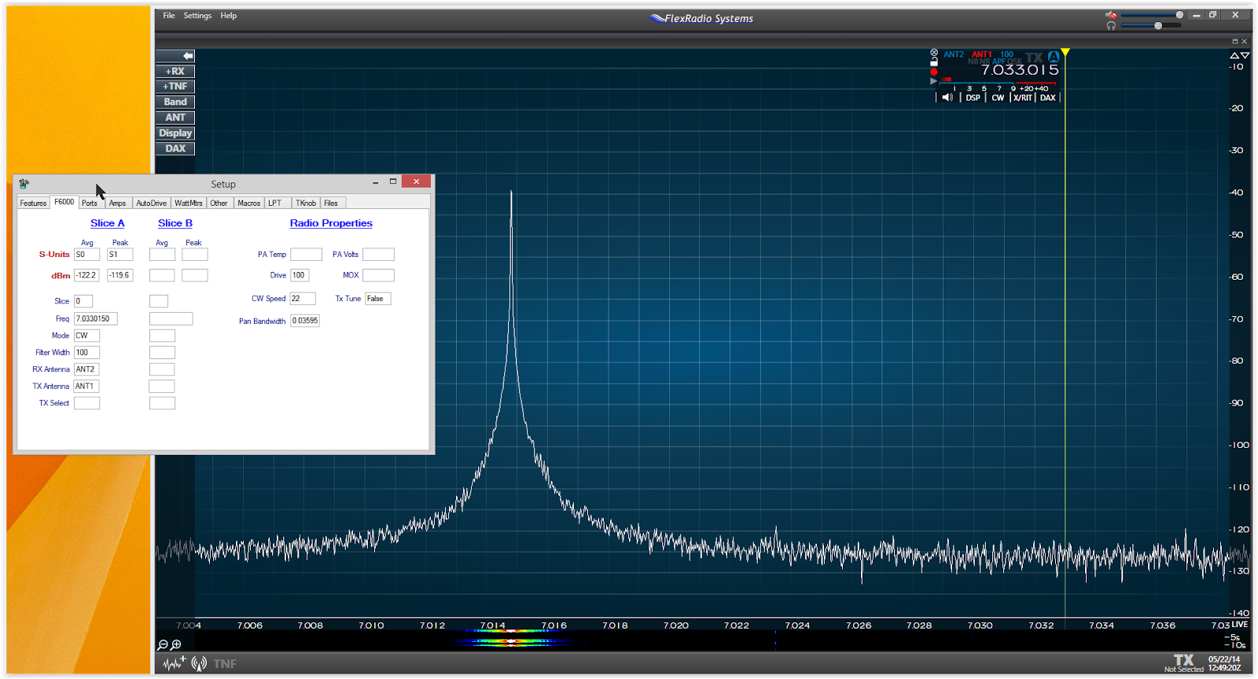
Task: Open the slice speaker audio controls
Action: point(947,97)
